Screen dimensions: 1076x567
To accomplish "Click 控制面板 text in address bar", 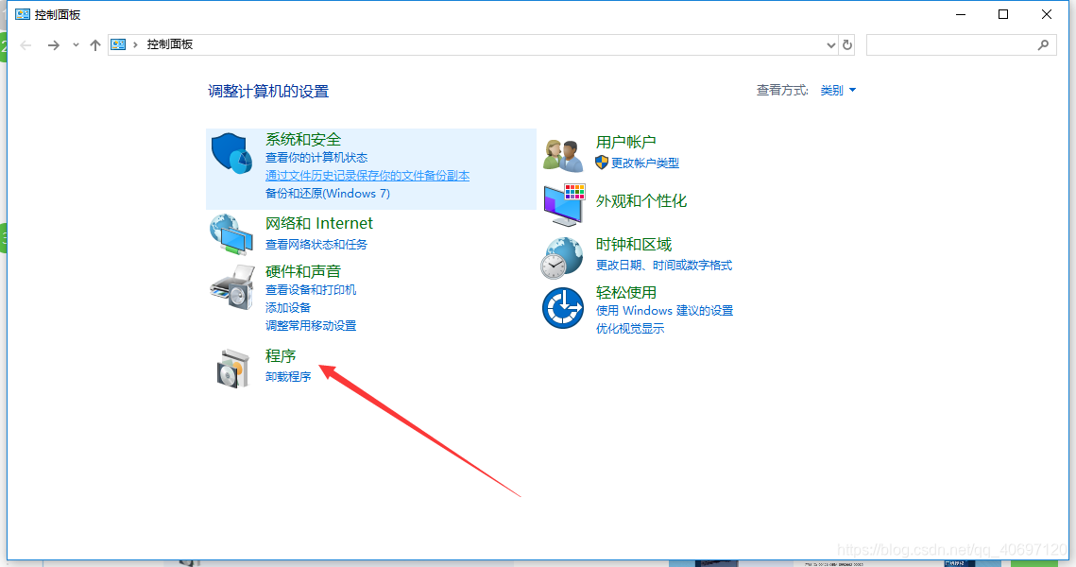I will tap(169, 44).
